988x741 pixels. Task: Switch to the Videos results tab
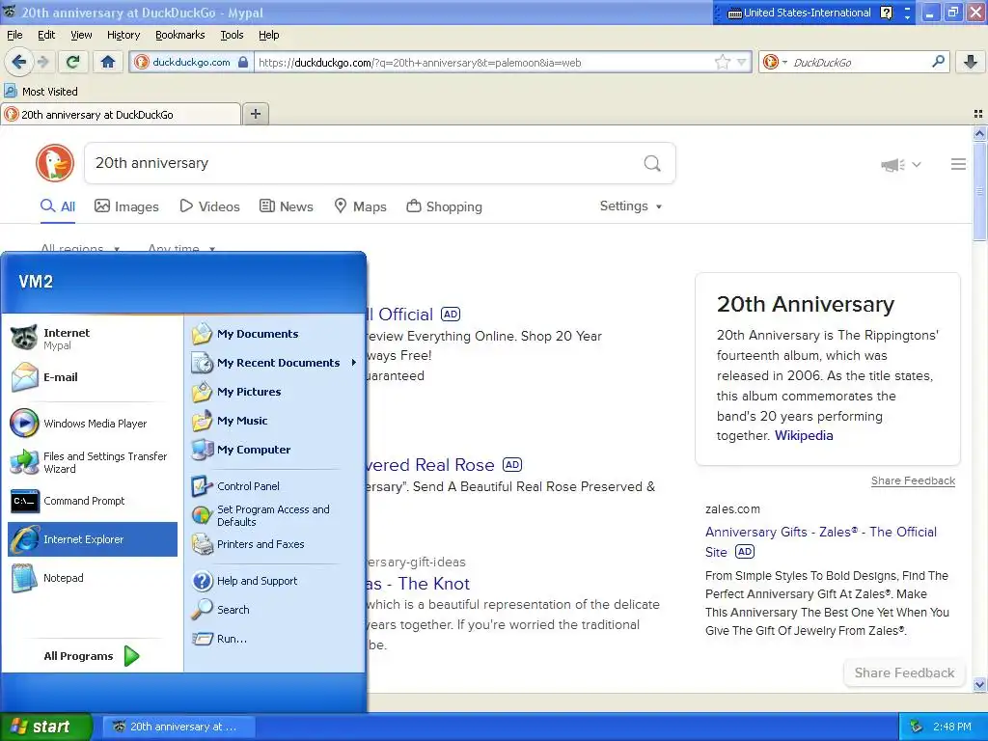[x=209, y=206]
